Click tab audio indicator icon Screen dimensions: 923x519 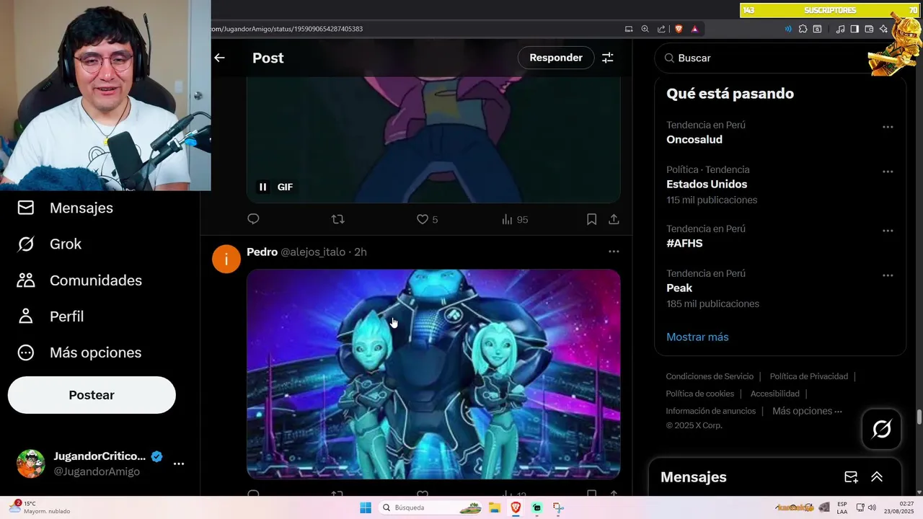pyautogui.click(x=788, y=29)
